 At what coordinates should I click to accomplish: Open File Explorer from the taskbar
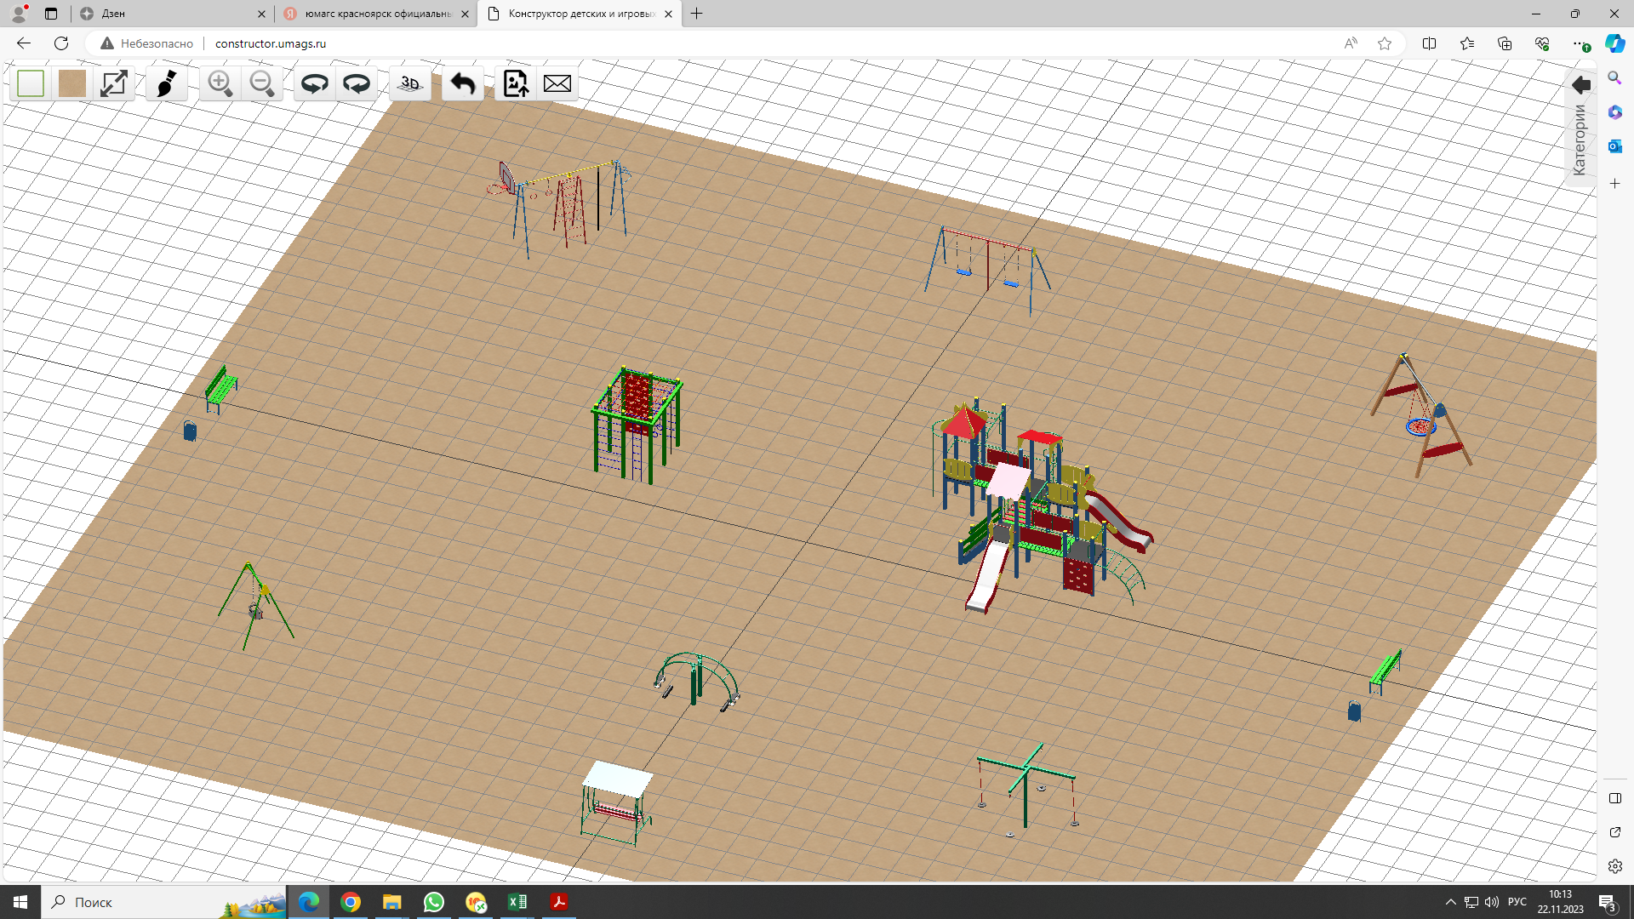[x=392, y=902]
